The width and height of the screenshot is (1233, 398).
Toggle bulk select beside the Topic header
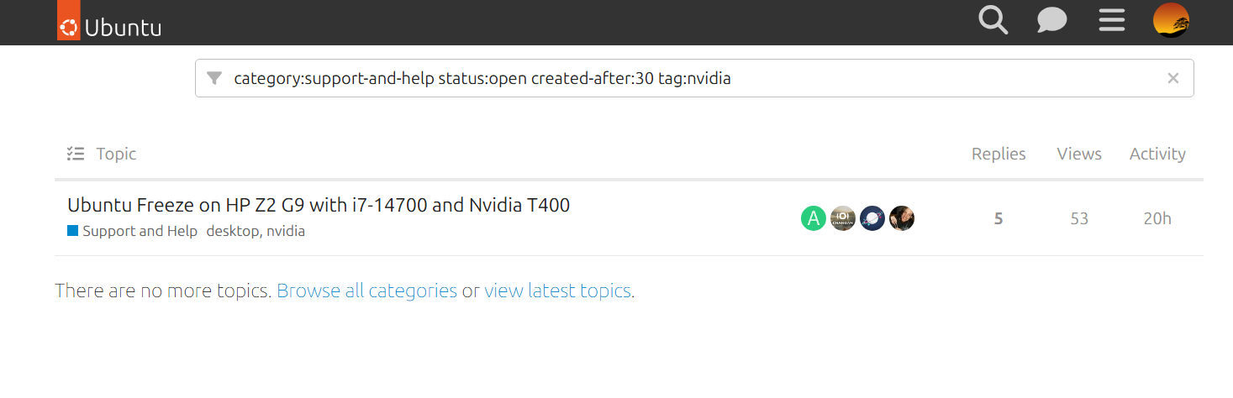pyautogui.click(x=76, y=154)
